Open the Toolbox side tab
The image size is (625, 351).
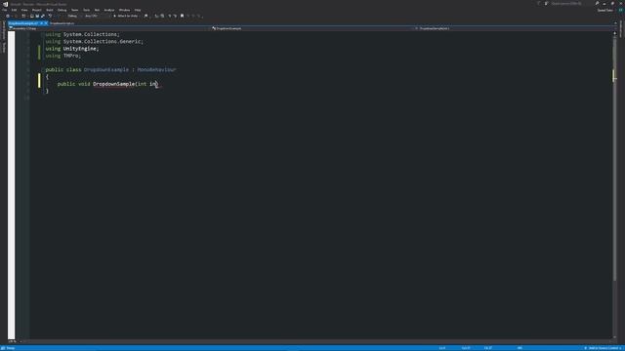(4, 48)
